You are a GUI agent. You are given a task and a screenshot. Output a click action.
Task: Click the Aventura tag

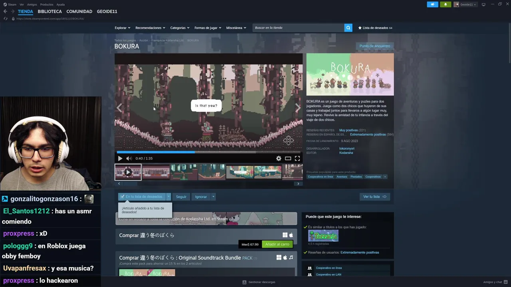[342, 177]
